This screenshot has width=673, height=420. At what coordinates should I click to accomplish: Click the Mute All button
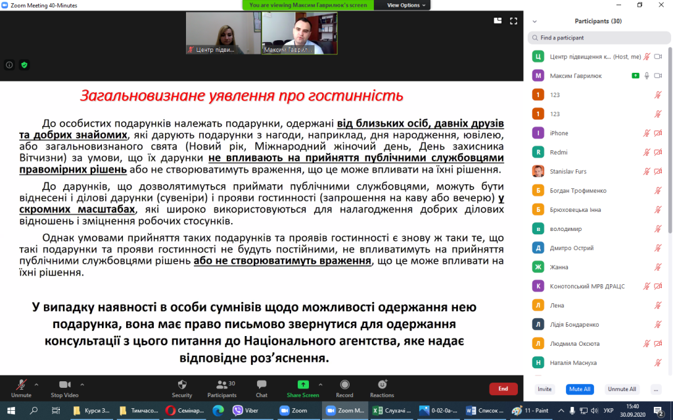(579, 389)
